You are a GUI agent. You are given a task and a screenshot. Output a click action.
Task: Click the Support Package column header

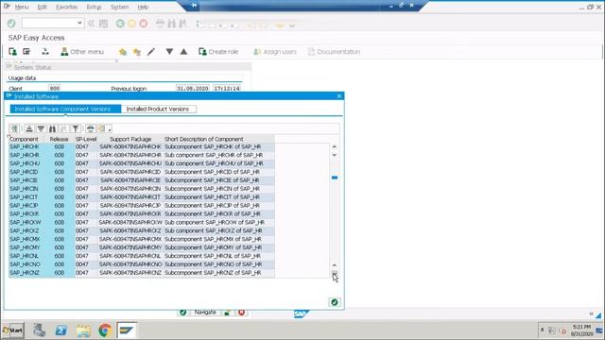[130, 139]
